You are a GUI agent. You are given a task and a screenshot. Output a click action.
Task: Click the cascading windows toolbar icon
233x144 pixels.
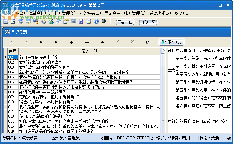[x=21, y=22]
